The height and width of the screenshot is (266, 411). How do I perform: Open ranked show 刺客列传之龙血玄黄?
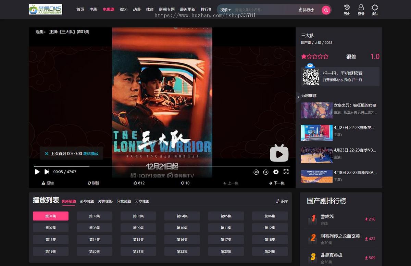(340, 236)
